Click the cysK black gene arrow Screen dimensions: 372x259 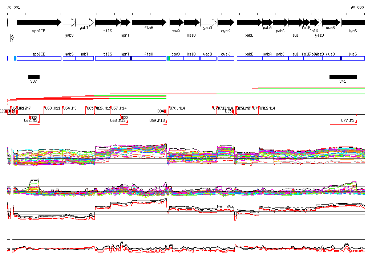pyautogui.click(x=226, y=22)
